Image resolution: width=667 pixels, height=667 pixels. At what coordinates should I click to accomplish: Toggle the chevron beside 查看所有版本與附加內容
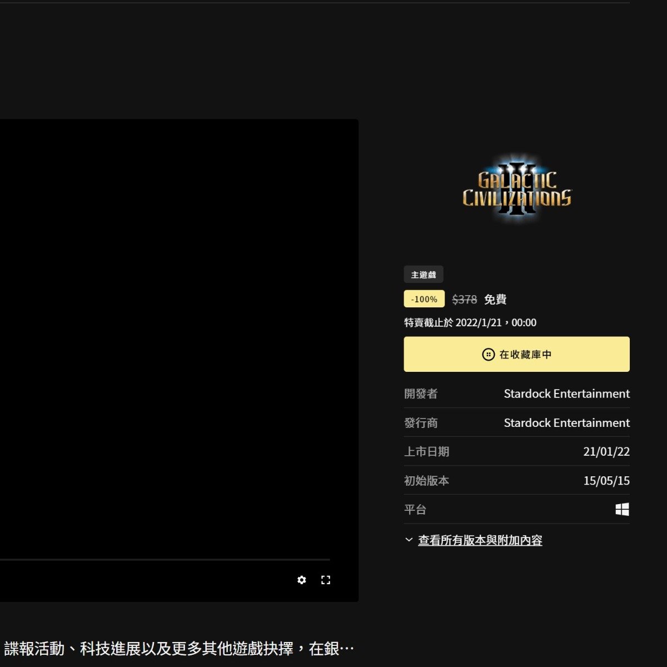[x=409, y=540]
